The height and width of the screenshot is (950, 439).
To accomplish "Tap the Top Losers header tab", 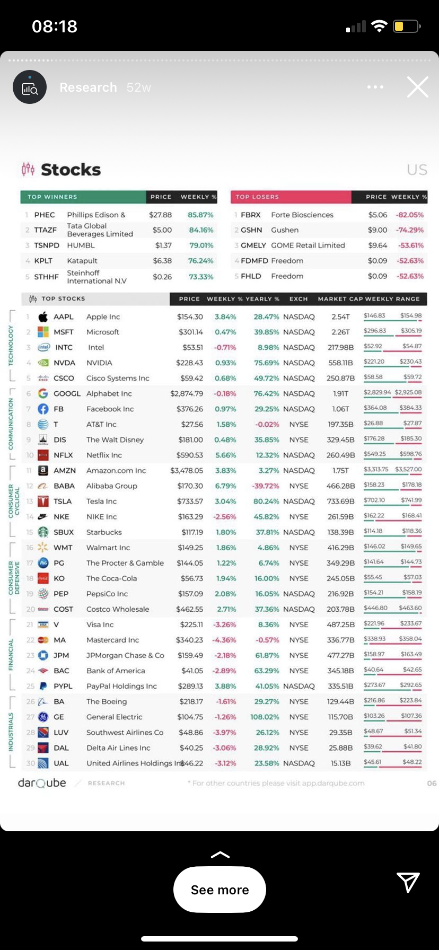I will (291, 197).
